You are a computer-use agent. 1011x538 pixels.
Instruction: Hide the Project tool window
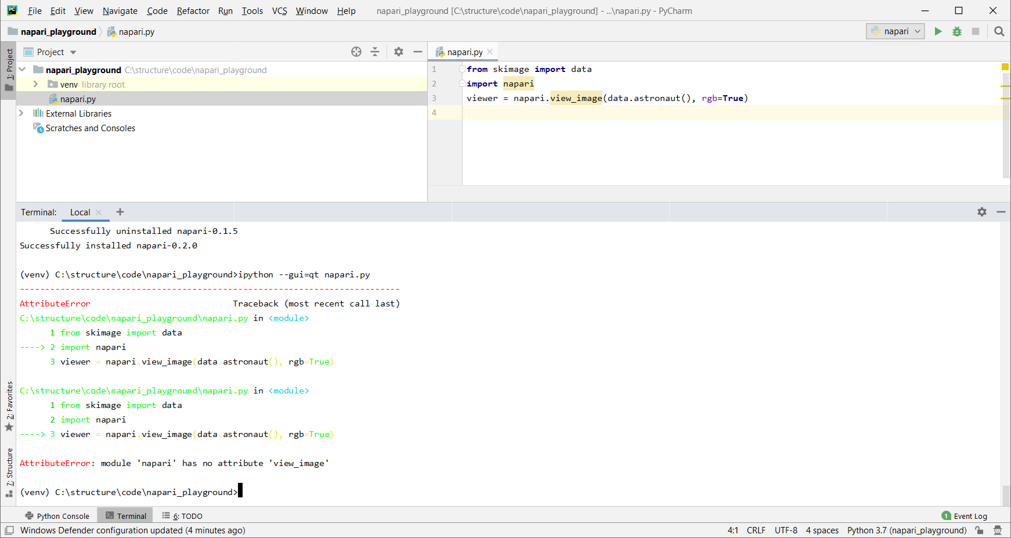tap(417, 52)
